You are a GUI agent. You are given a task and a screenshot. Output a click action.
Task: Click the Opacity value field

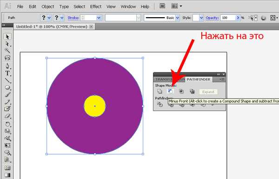[228, 18]
